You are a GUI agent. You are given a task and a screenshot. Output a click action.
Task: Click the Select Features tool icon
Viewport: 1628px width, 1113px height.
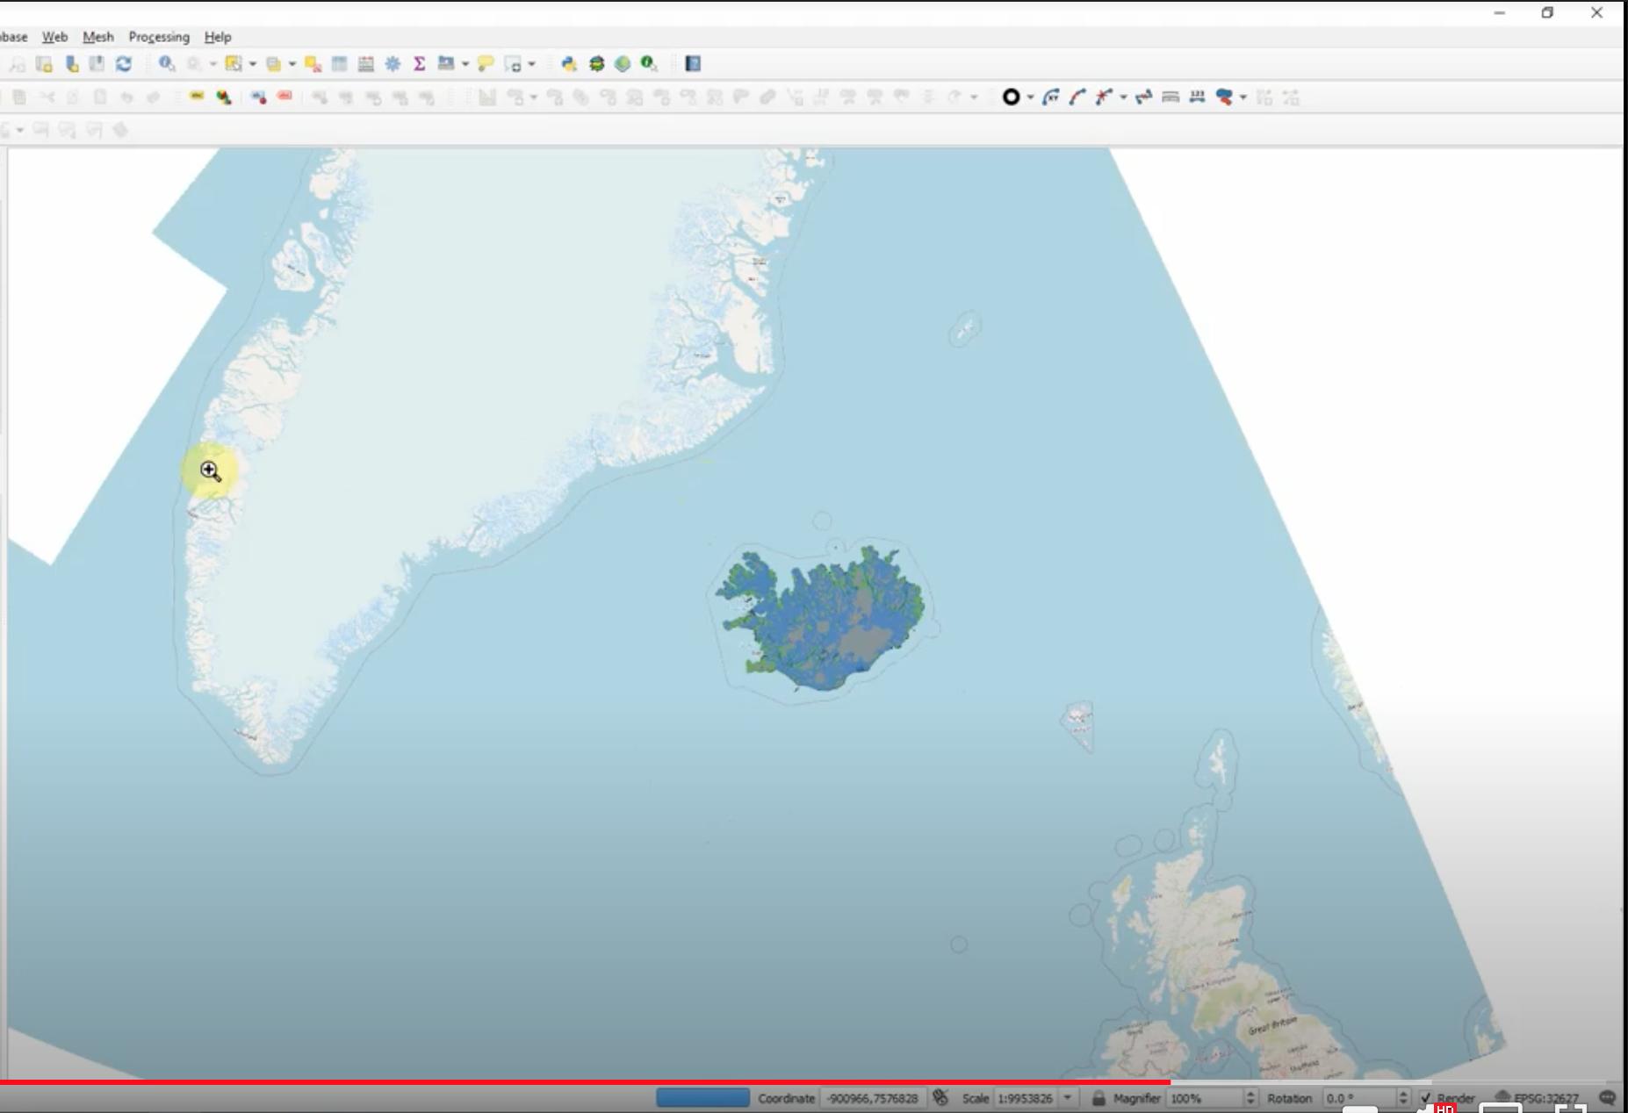[234, 63]
